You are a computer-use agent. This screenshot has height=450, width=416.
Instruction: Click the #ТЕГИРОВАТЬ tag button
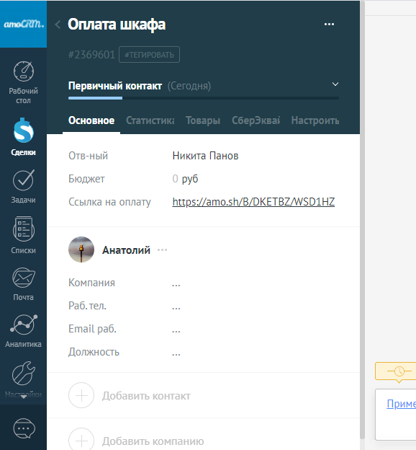click(x=149, y=55)
